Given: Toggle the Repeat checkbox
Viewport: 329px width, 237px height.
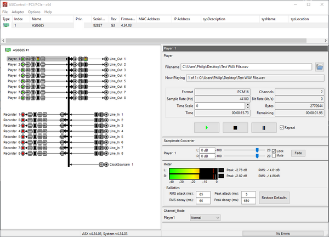Looking at the screenshot, I should pyautogui.click(x=282, y=128).
